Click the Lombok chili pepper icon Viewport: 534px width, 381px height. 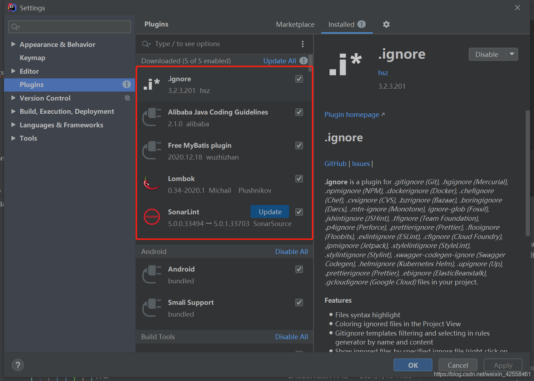pyautogui.click(x=152, y=184)
